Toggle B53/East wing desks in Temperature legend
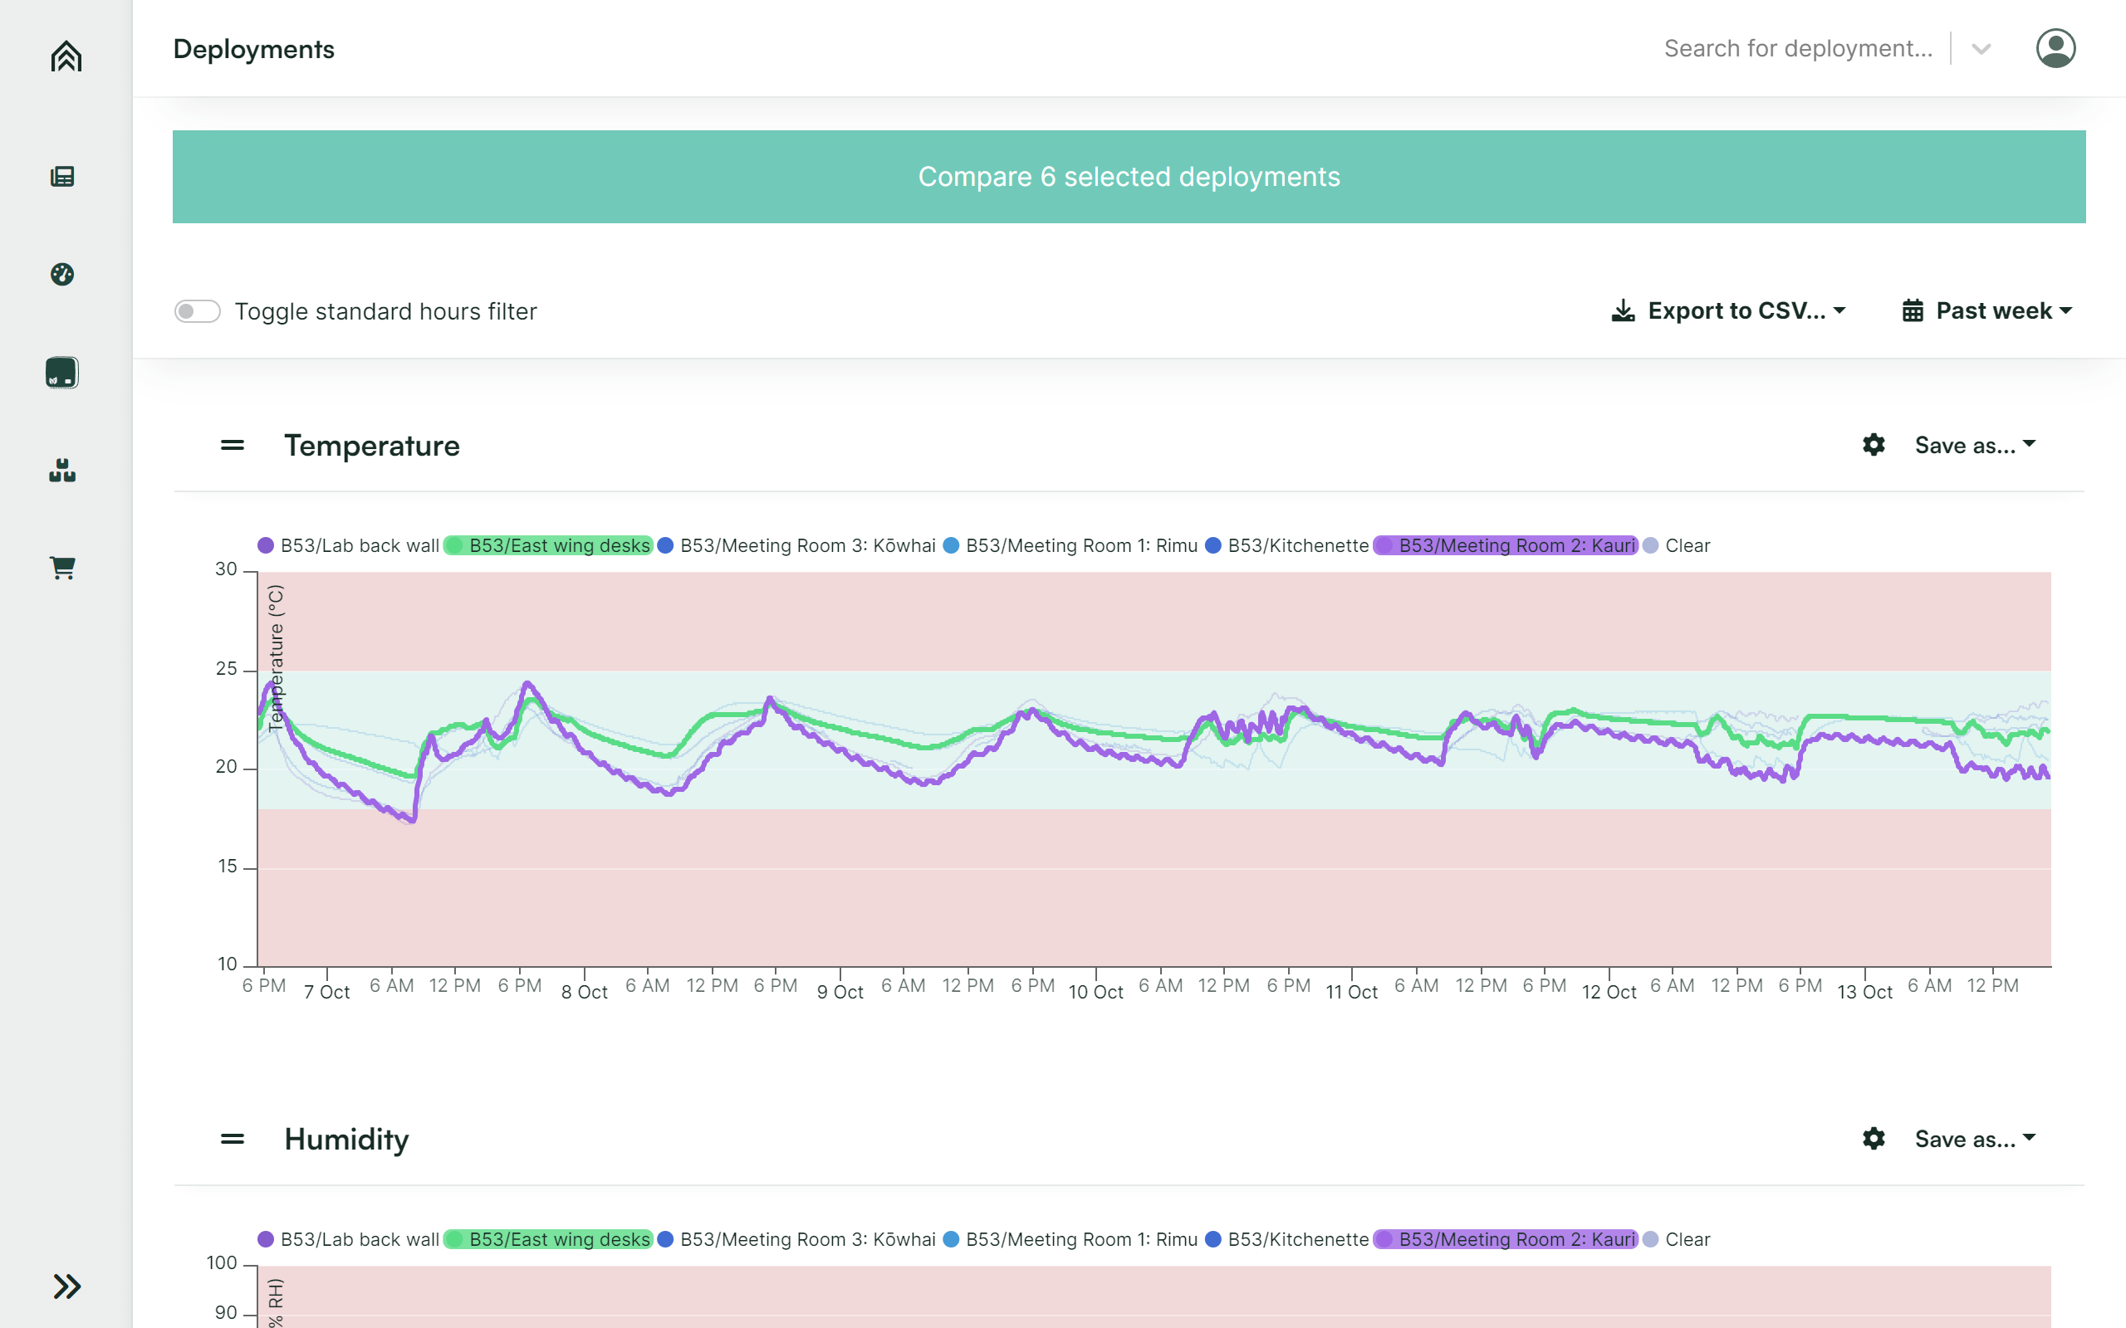The height and width of the screenshot is (1328, 2126). tap(549, 545)
